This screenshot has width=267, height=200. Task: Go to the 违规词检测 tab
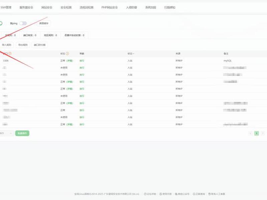(x=86, y=7)
